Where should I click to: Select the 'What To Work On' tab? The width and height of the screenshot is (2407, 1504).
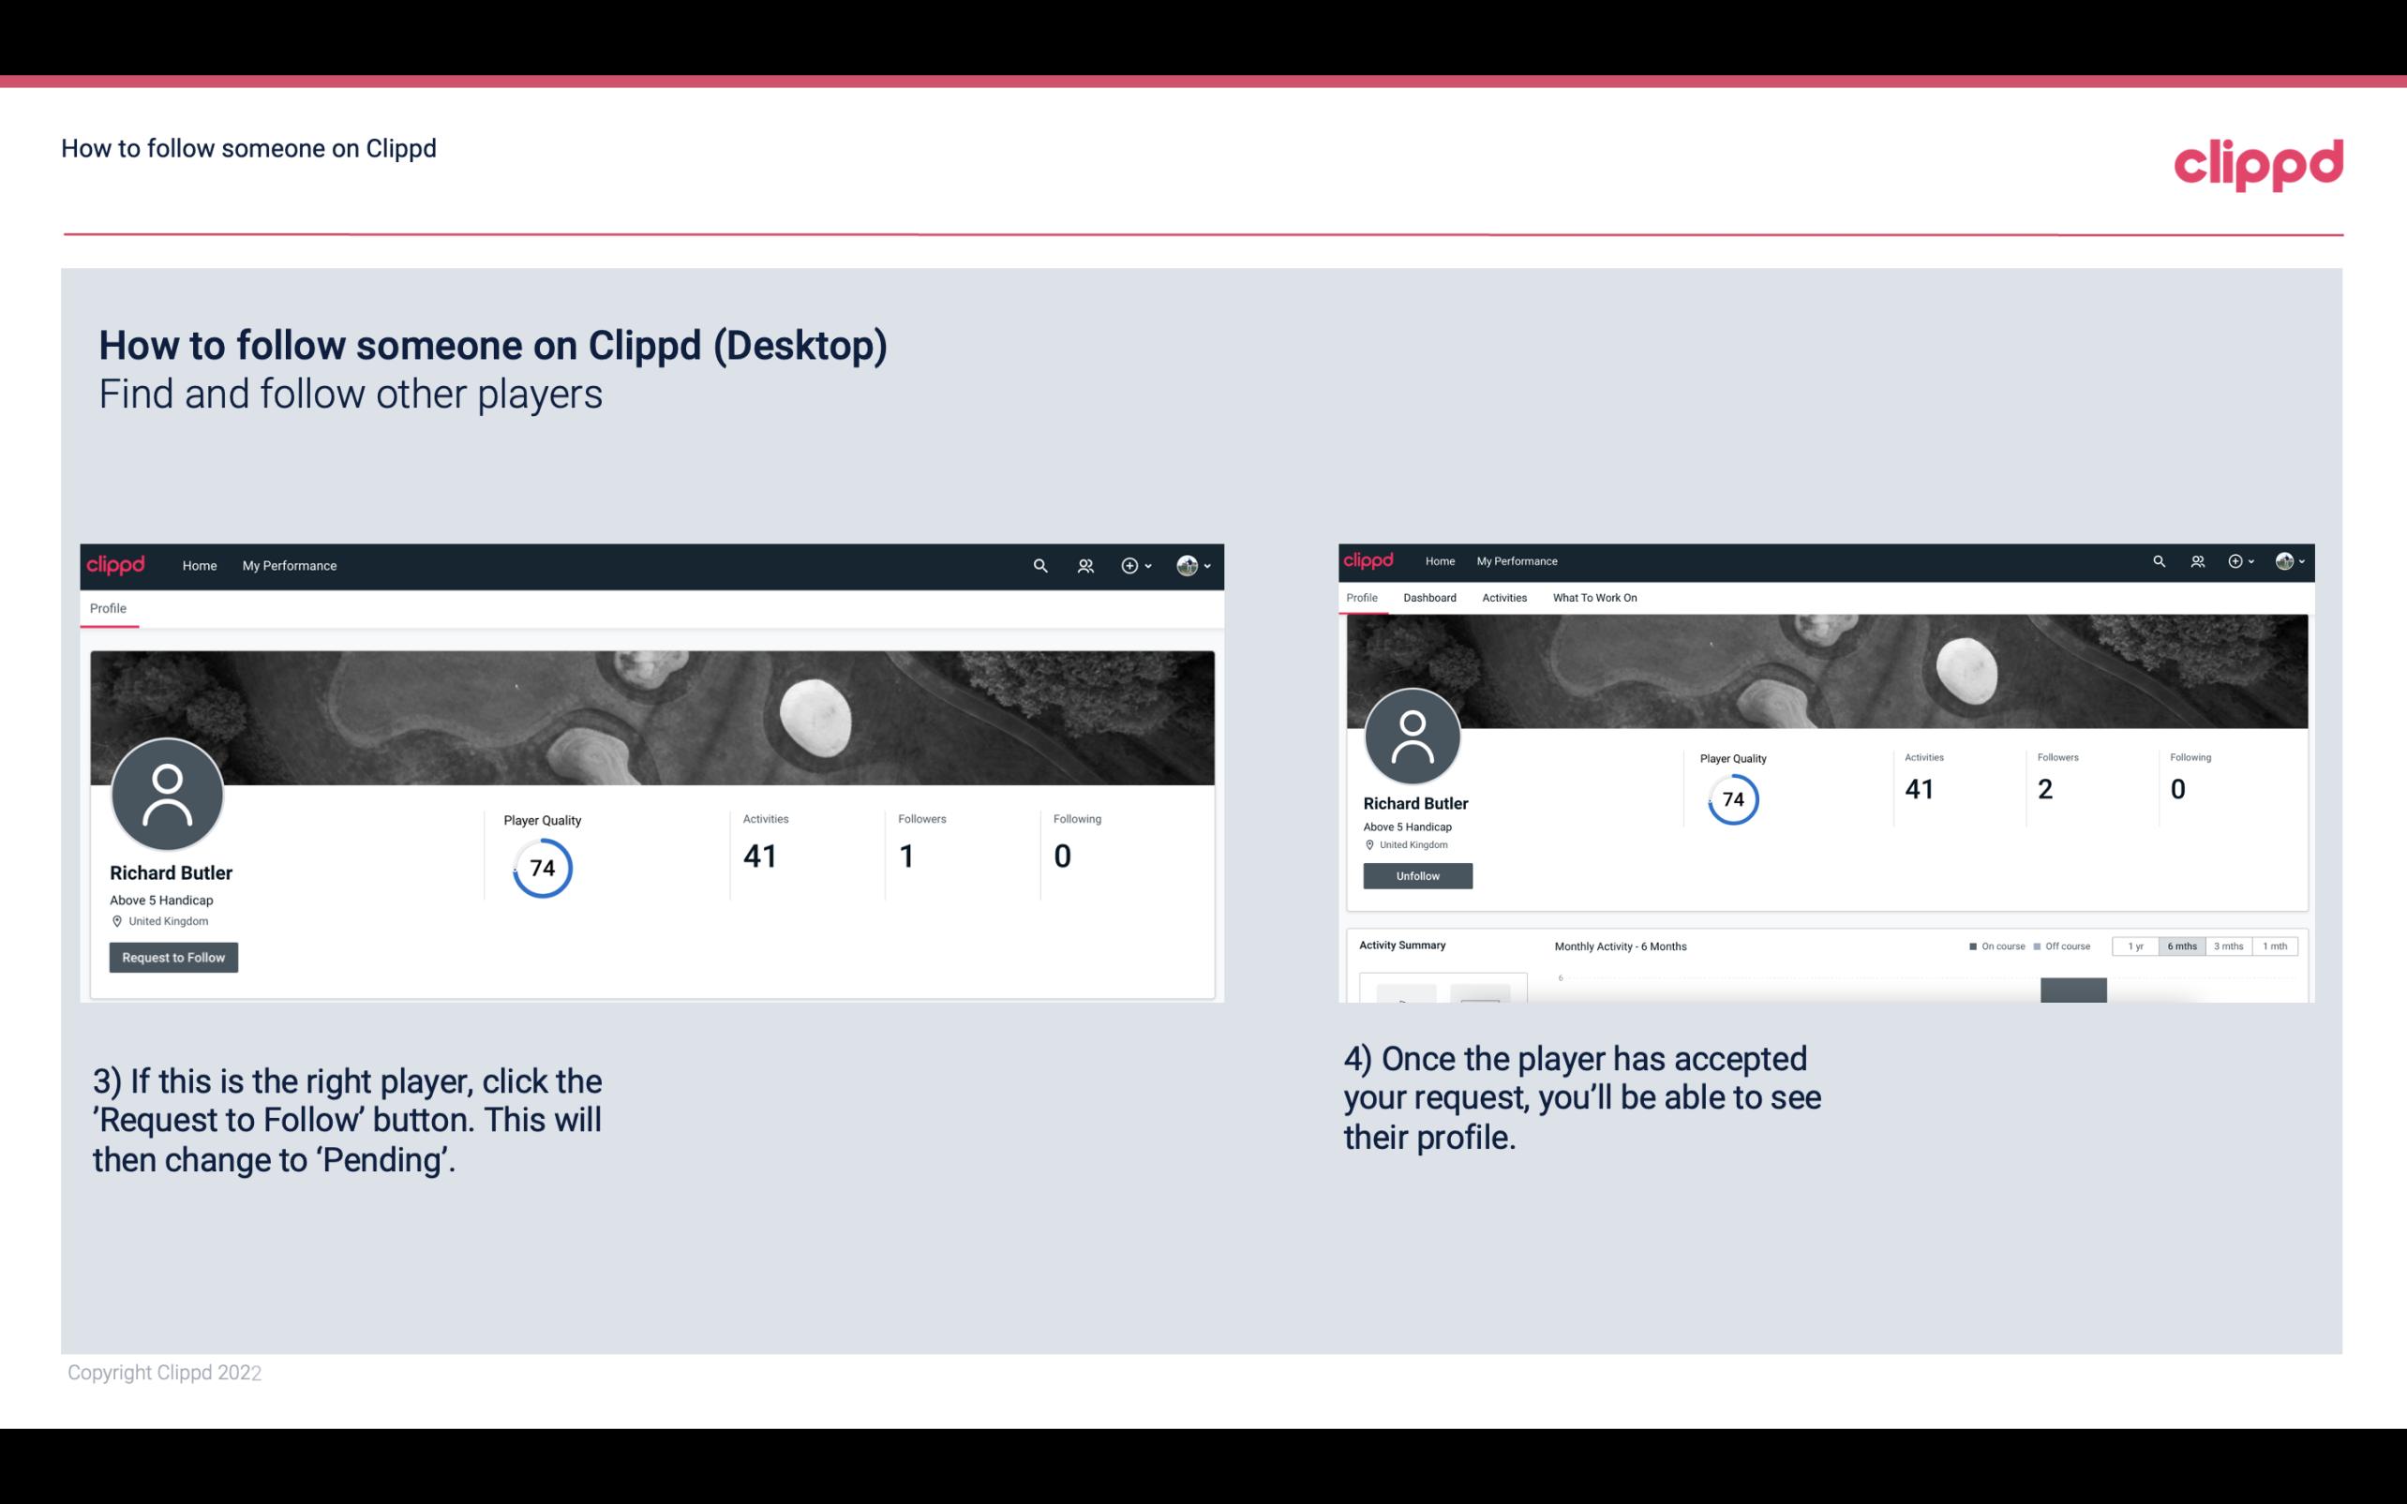point(1592,598)
